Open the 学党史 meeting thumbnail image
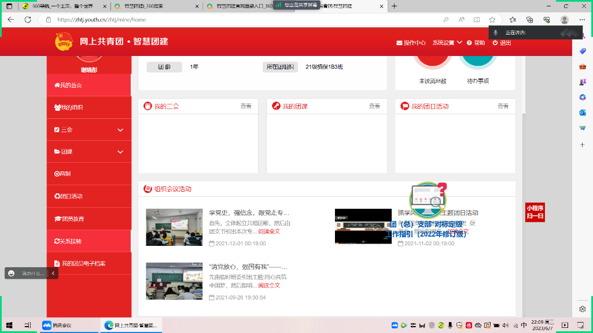593x333 pixels. [x=174, y=227]
